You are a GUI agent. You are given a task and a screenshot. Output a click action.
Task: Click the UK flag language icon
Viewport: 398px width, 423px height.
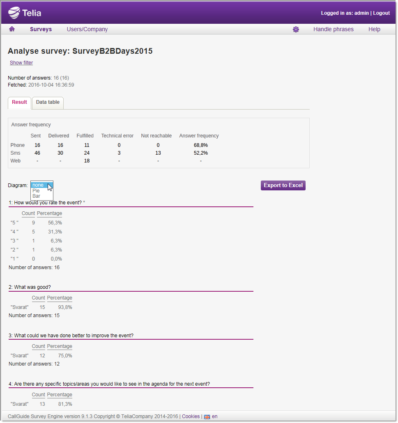pyautogui.click(x=207, y=416)
